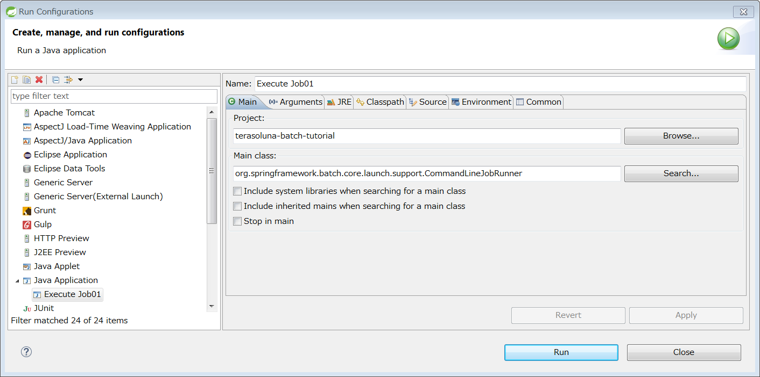
Task: Toggle the Stop in main checkbox
Action: click(x=237, y=221)
